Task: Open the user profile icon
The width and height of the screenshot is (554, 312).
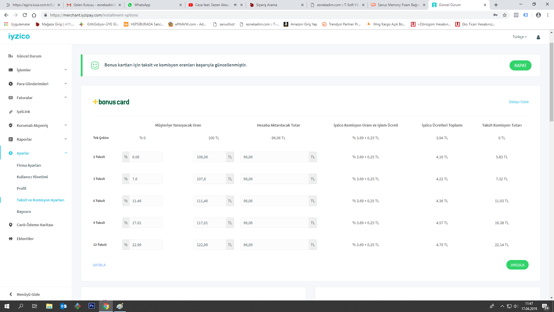Action: point(538,37)
